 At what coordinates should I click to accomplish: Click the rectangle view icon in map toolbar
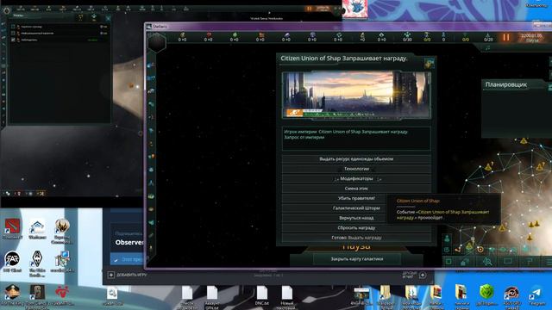[508, 261]
